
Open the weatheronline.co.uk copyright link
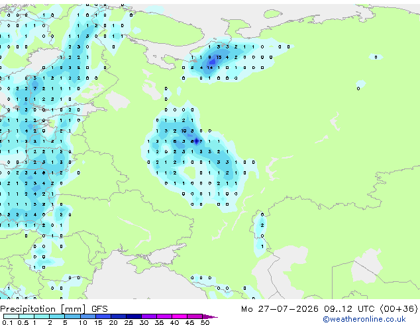point(364,319)
